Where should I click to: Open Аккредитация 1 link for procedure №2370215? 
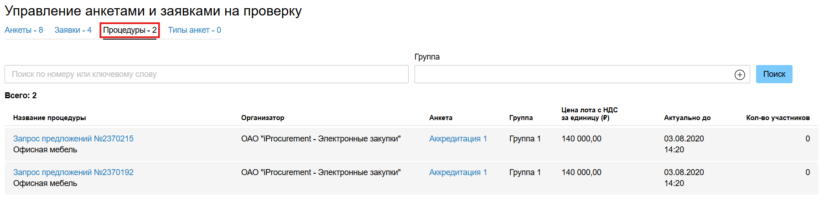tap(458, 139)
